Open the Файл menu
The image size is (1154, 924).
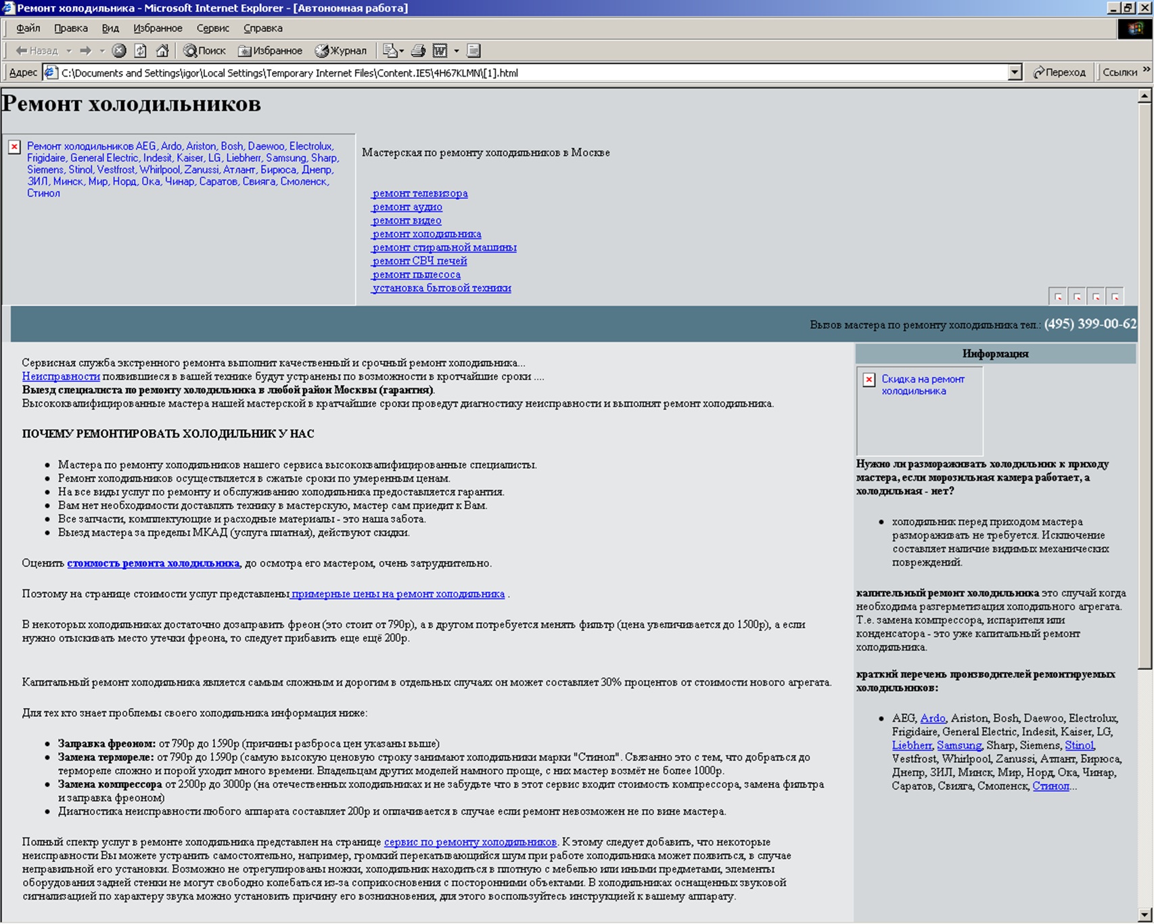tap(28, 28)
